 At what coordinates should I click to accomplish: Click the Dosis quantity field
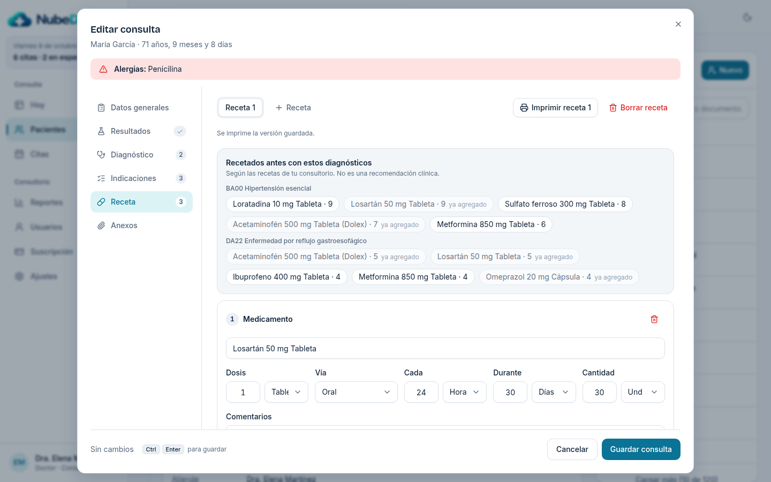(243, 392)
